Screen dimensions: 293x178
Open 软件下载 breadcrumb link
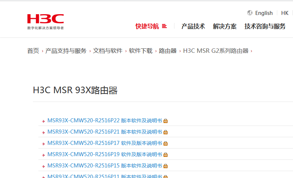click(140, 51)
